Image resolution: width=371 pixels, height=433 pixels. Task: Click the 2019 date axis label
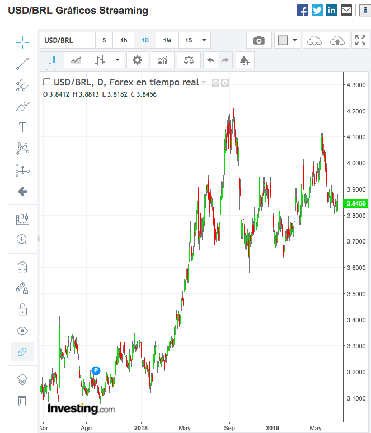tap(273, 428)
